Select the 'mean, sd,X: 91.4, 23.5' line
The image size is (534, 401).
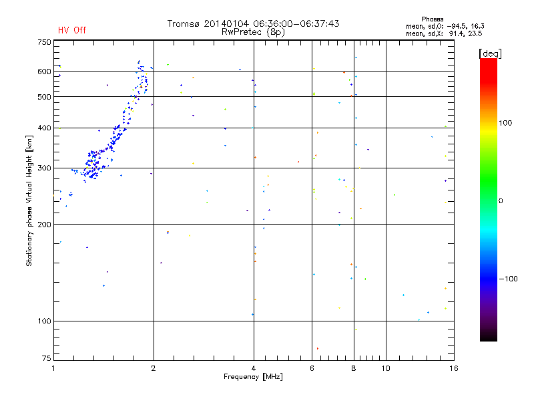[444, 33]
